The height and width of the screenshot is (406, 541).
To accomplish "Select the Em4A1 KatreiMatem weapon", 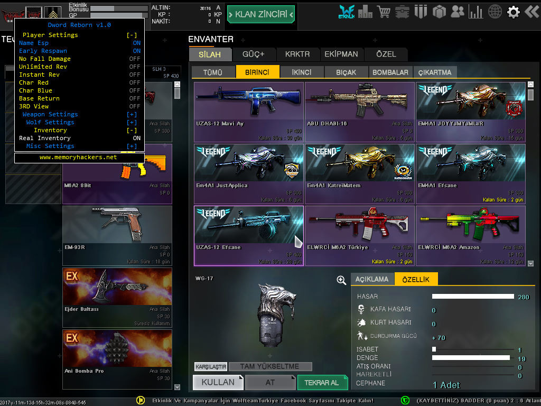I will pyautogui.click(x=359, y=174).
